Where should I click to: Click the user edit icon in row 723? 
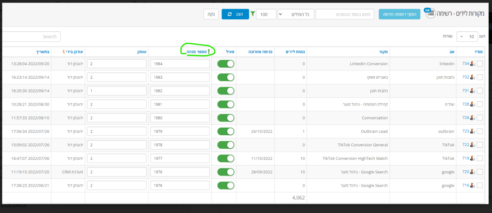pyautogui.click(x=472, y=131)
